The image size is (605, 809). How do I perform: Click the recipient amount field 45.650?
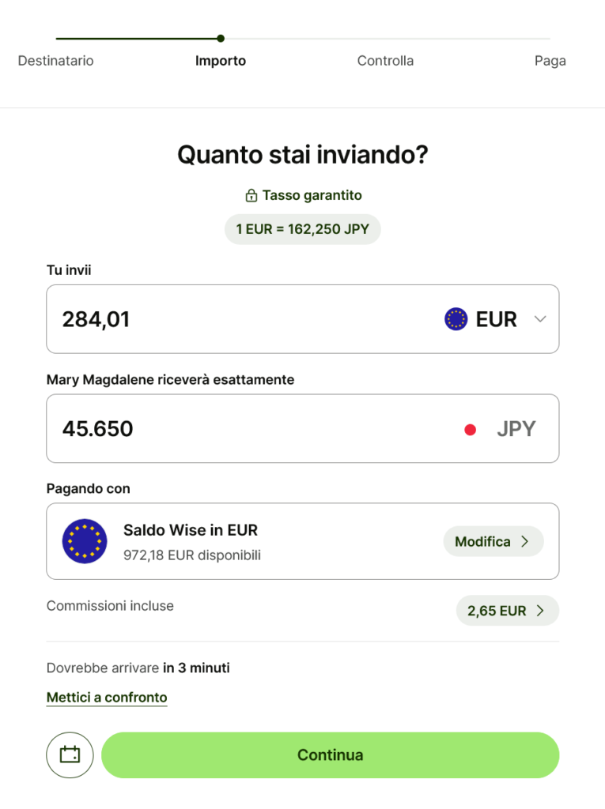pos(237,429)
